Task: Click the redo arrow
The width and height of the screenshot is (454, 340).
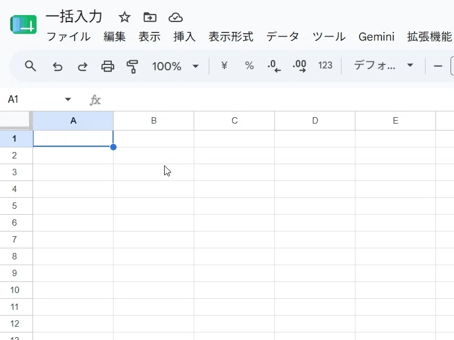Action: coord(83,67)
